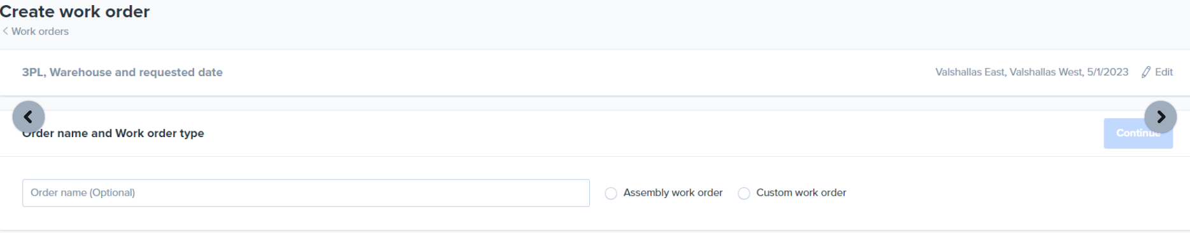Click the 5/1/2023 requested date text
The image size is (1190, 233).
(1108, 72)
